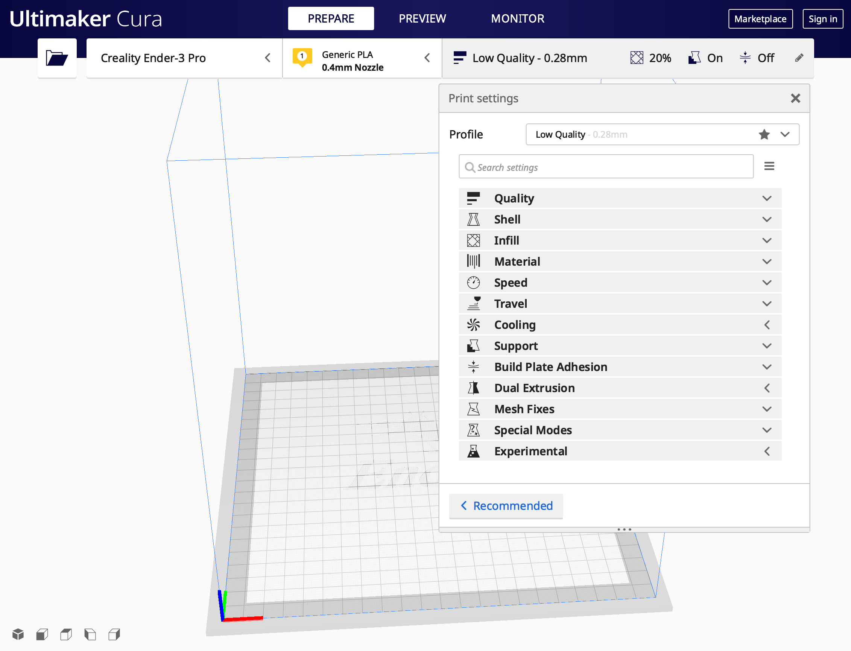Expand the Cooling settings arrow
This screenshot has width=851, height=651.
click(767, 325)
